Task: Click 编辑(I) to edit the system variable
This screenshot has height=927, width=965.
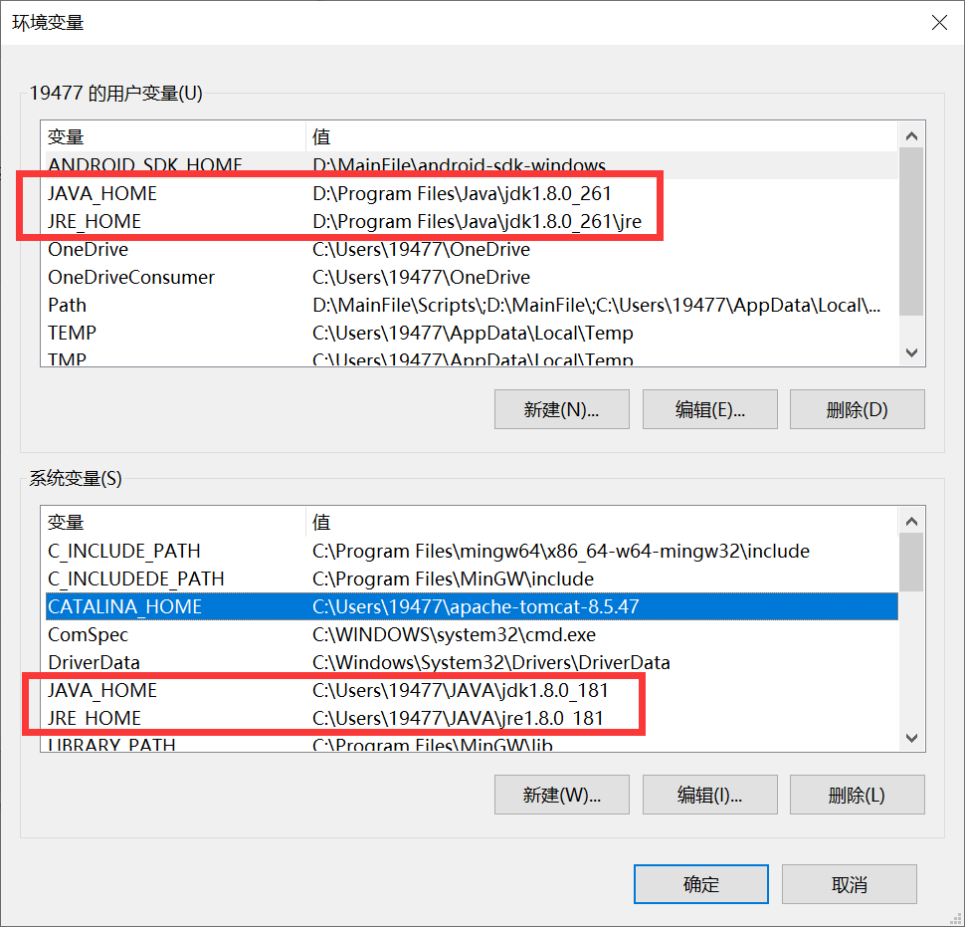Action: tap(709, 795)
